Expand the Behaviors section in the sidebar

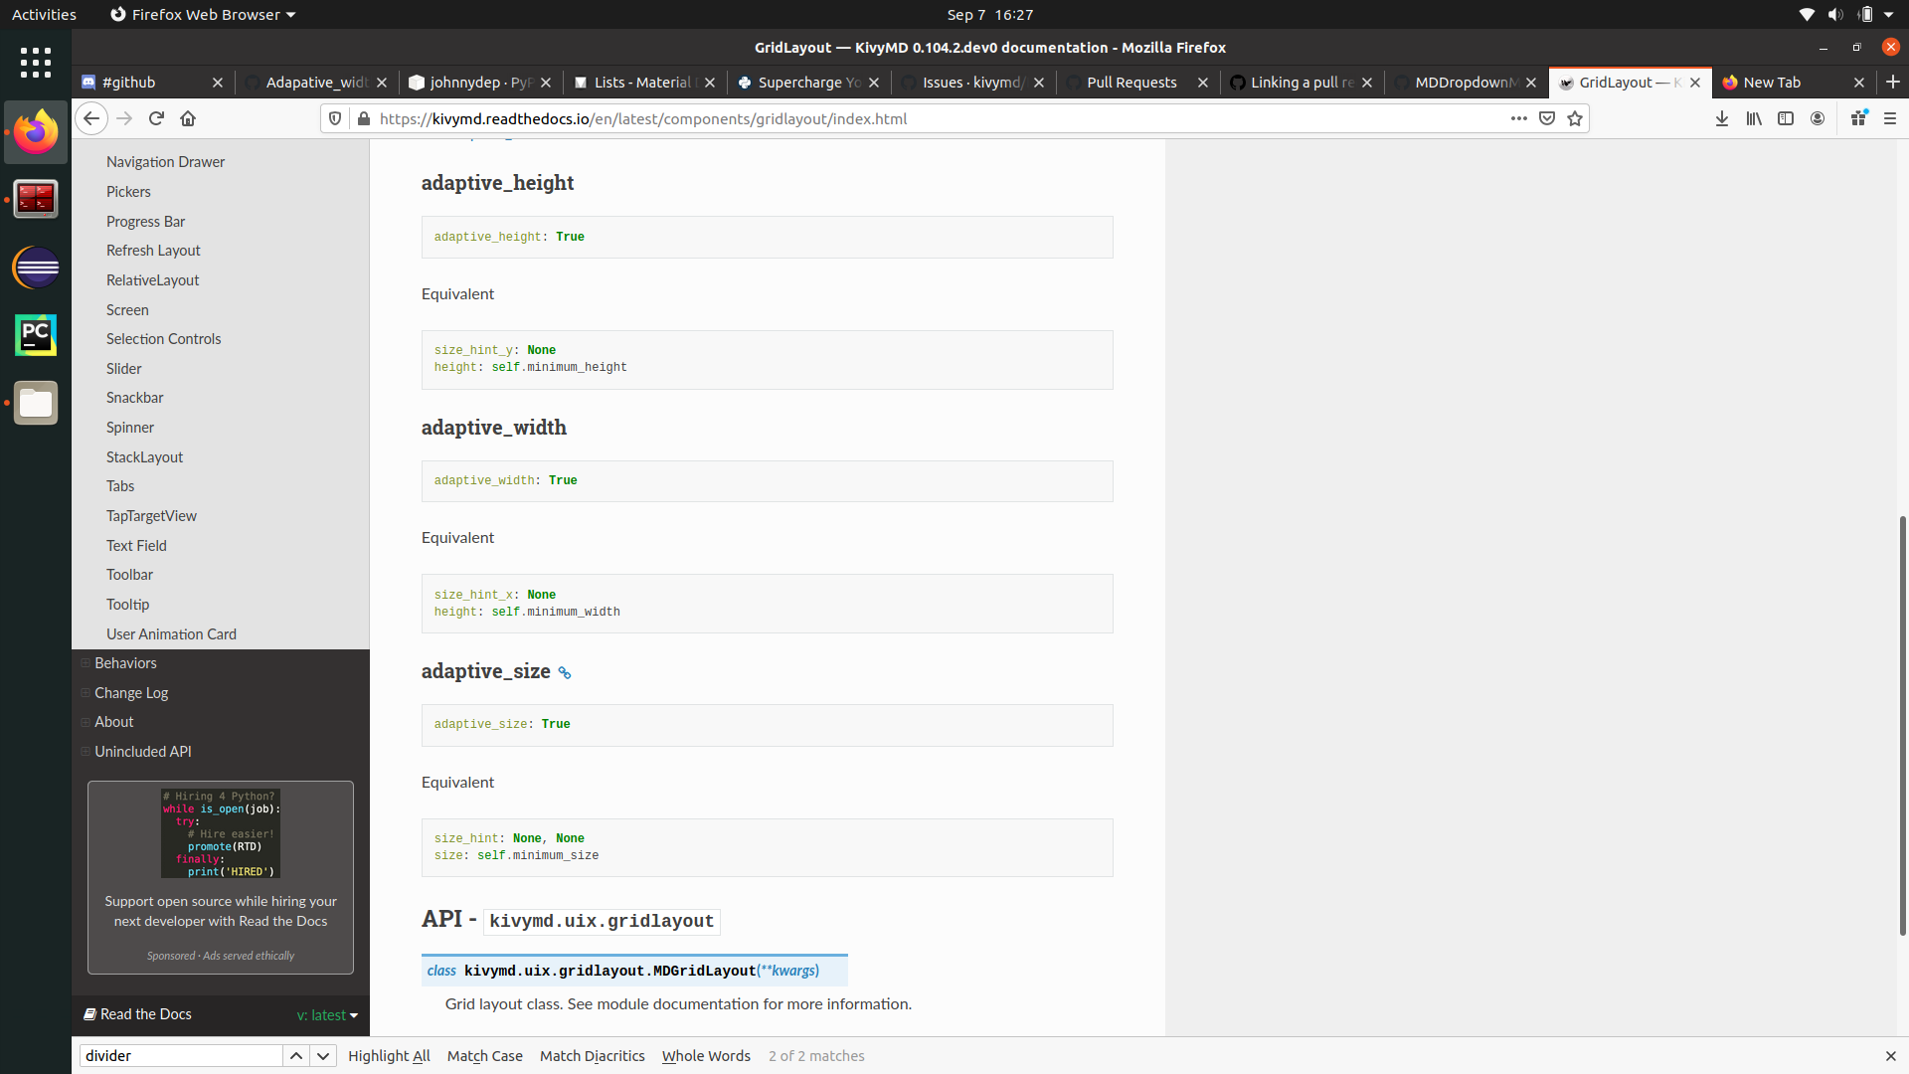86,662
